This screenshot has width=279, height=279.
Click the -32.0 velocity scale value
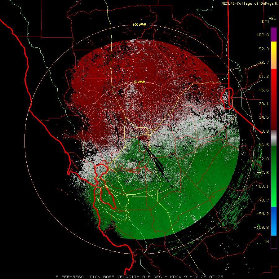point(263,159)
